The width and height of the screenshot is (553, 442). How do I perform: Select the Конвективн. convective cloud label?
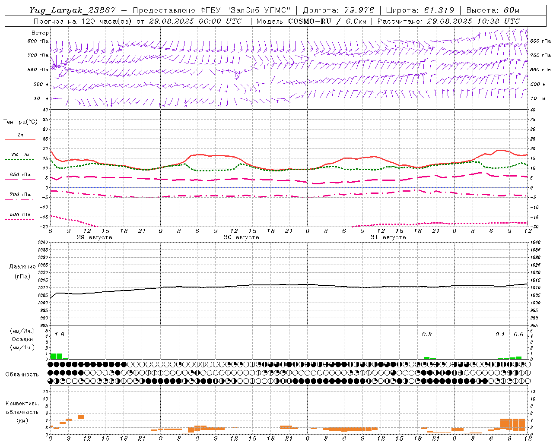tap(22, 404)
